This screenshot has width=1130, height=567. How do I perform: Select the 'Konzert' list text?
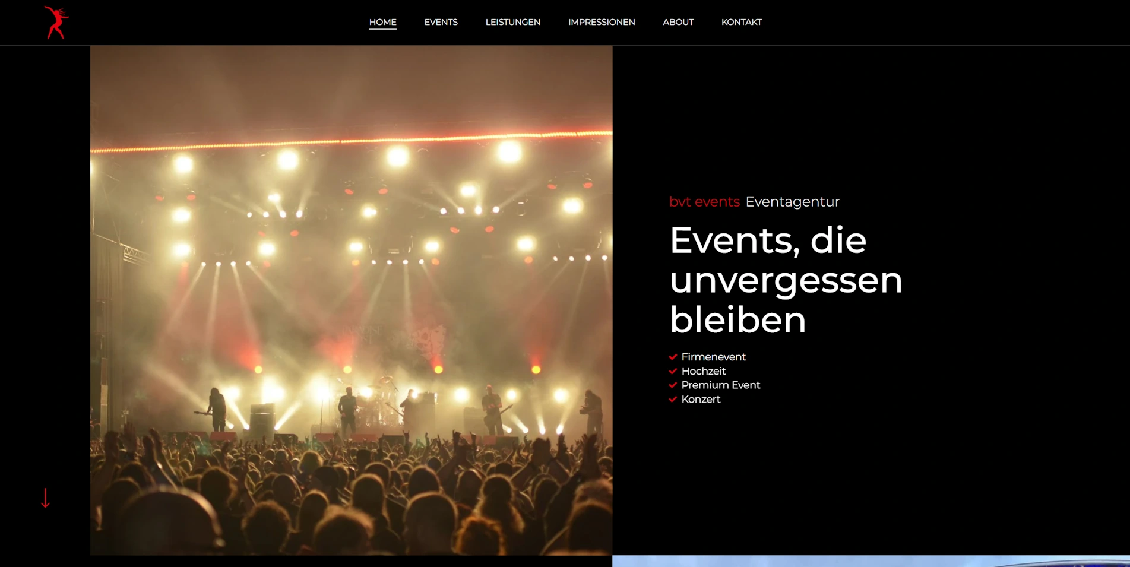[x=701, y=400]
